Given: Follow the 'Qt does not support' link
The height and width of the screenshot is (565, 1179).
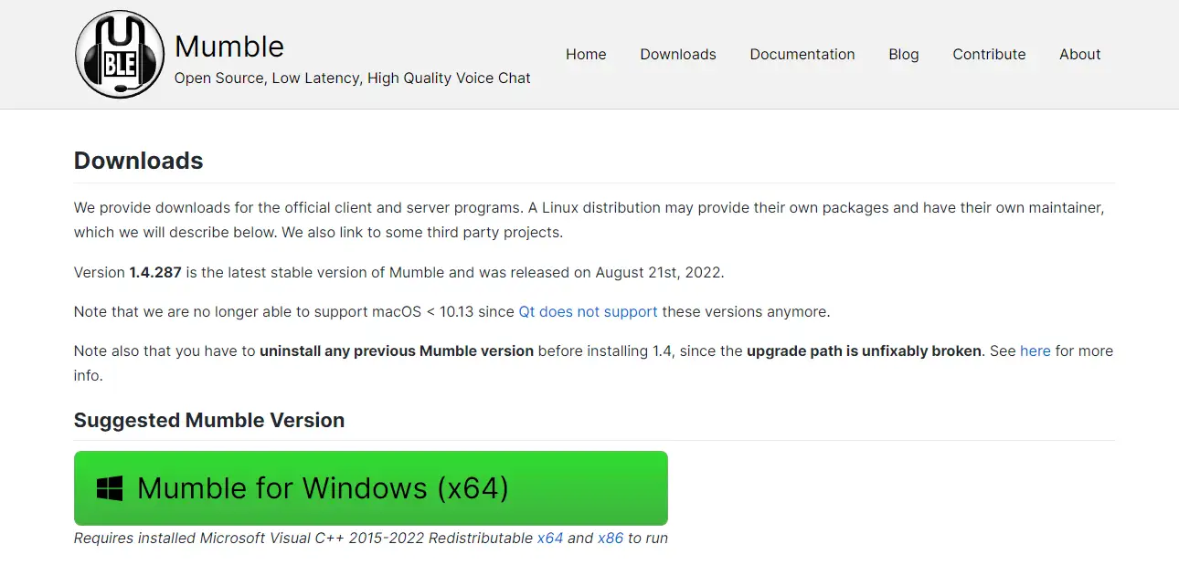Looking at the screenshot, I should click(x=588, y=312).
